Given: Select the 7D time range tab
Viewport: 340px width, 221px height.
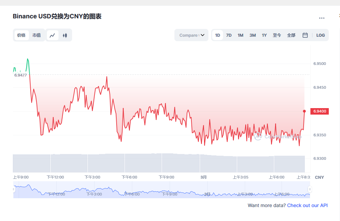Looking at the screenshot, I should pyautogui.click(x=229, y=35).
